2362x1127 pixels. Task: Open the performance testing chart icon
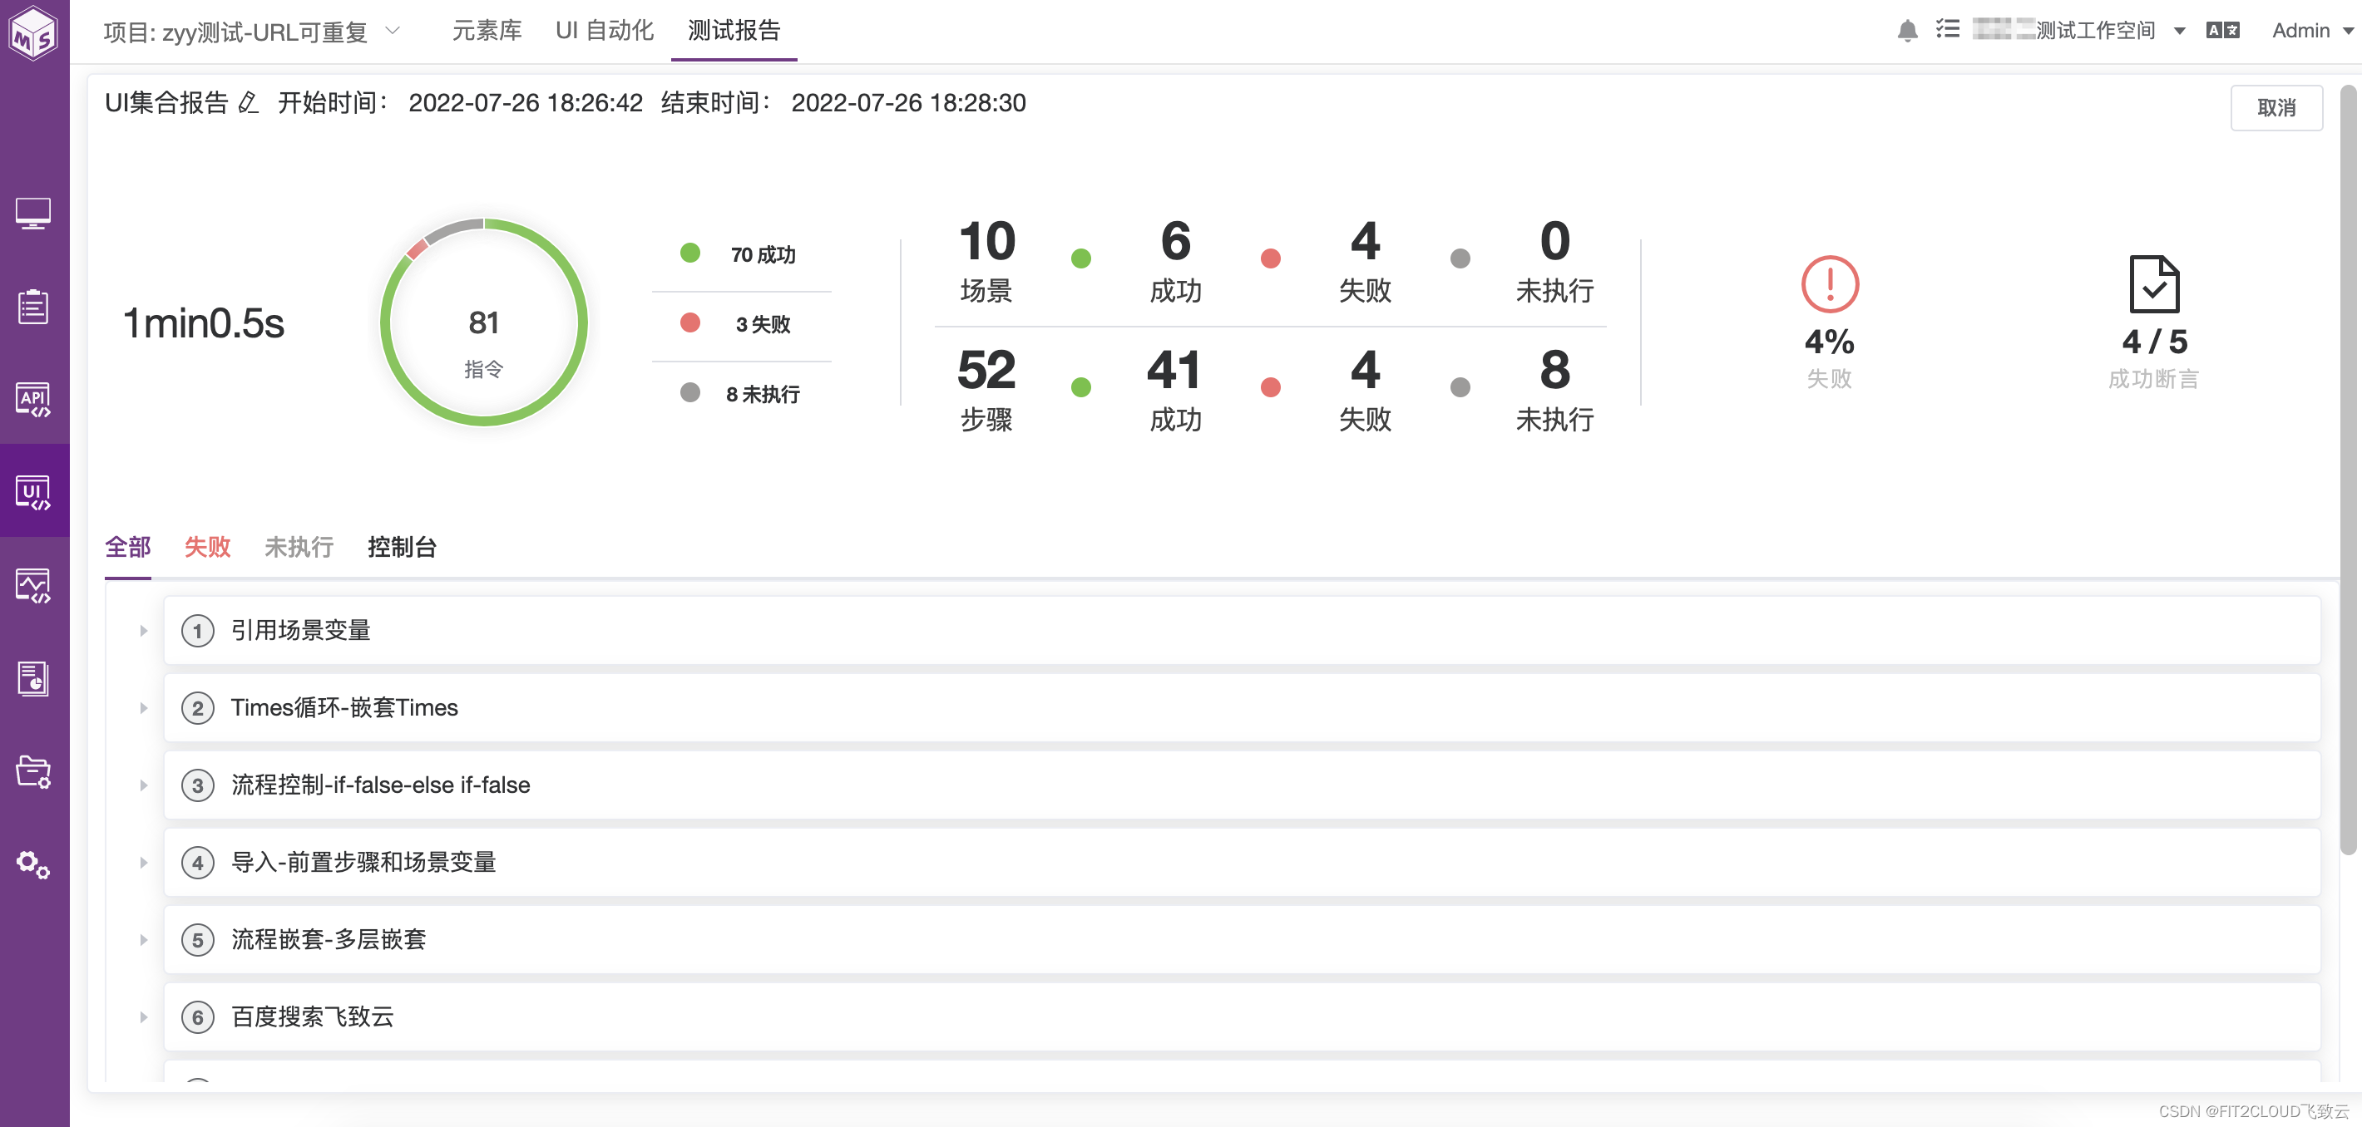coord(34,585)
